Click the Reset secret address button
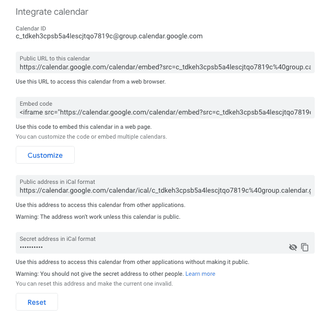This screenshot has height=320, width=327. [x=37, y=302]
